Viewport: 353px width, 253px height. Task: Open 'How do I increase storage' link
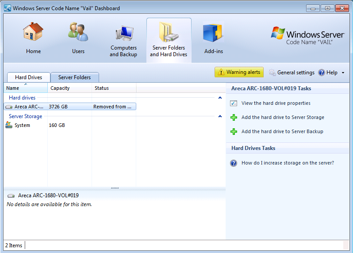pos(288,163)
